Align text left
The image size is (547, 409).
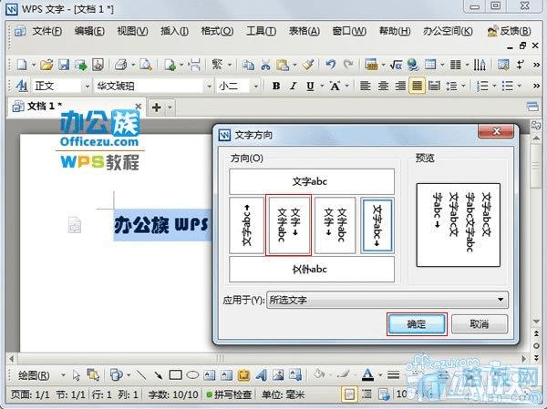tap(366, 86)
